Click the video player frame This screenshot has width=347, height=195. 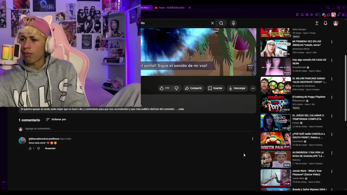click(198, 52)
